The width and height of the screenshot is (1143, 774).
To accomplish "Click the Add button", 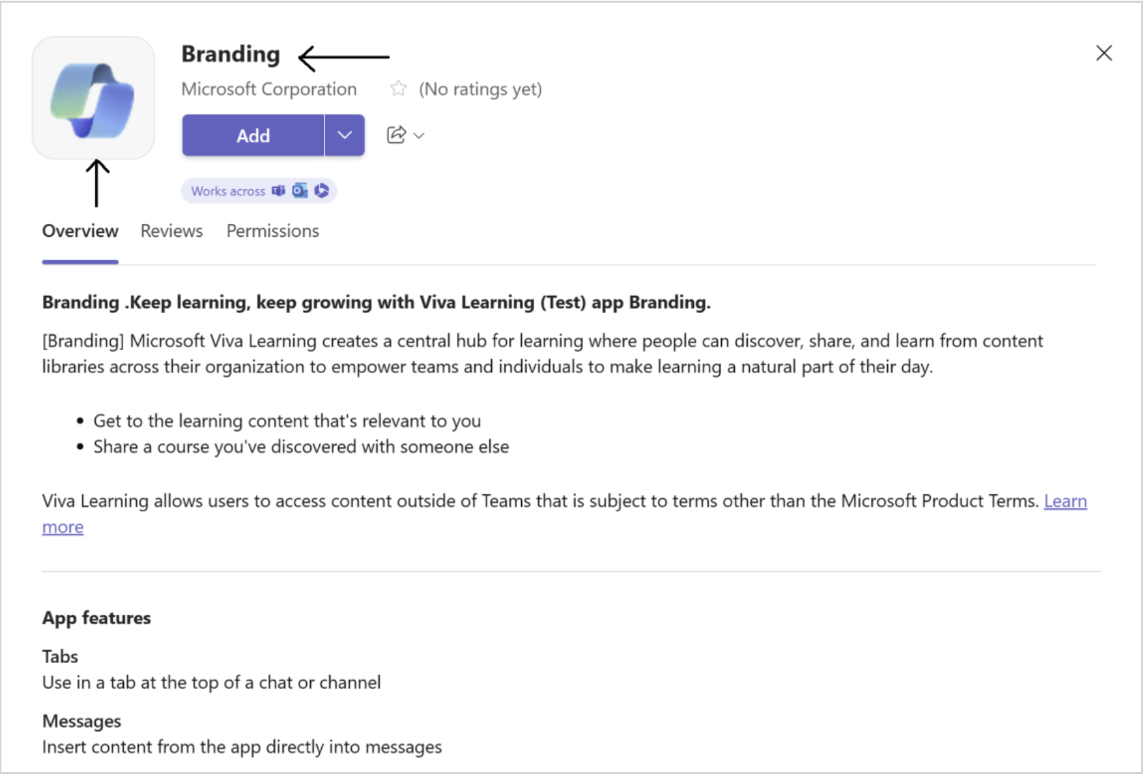I will [252, 135].
